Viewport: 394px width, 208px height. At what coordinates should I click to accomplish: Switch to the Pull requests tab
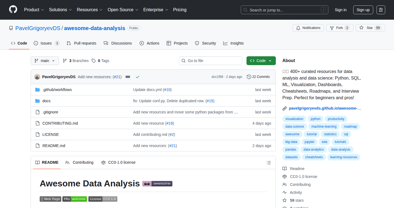click(81, 43)
